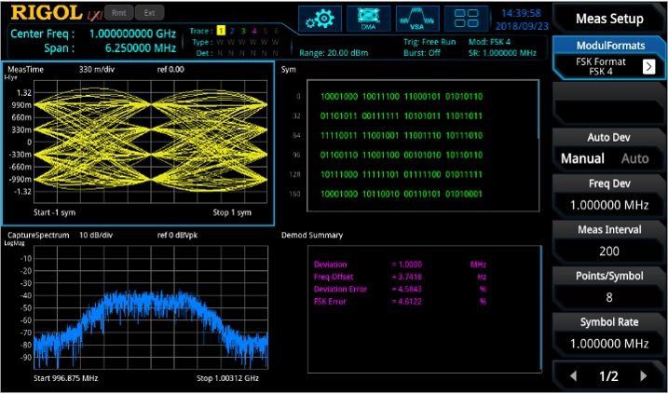Viewport: 668px width, 394px height.
Task: Open the ModulFormats menu
Action: coord(609,46)
